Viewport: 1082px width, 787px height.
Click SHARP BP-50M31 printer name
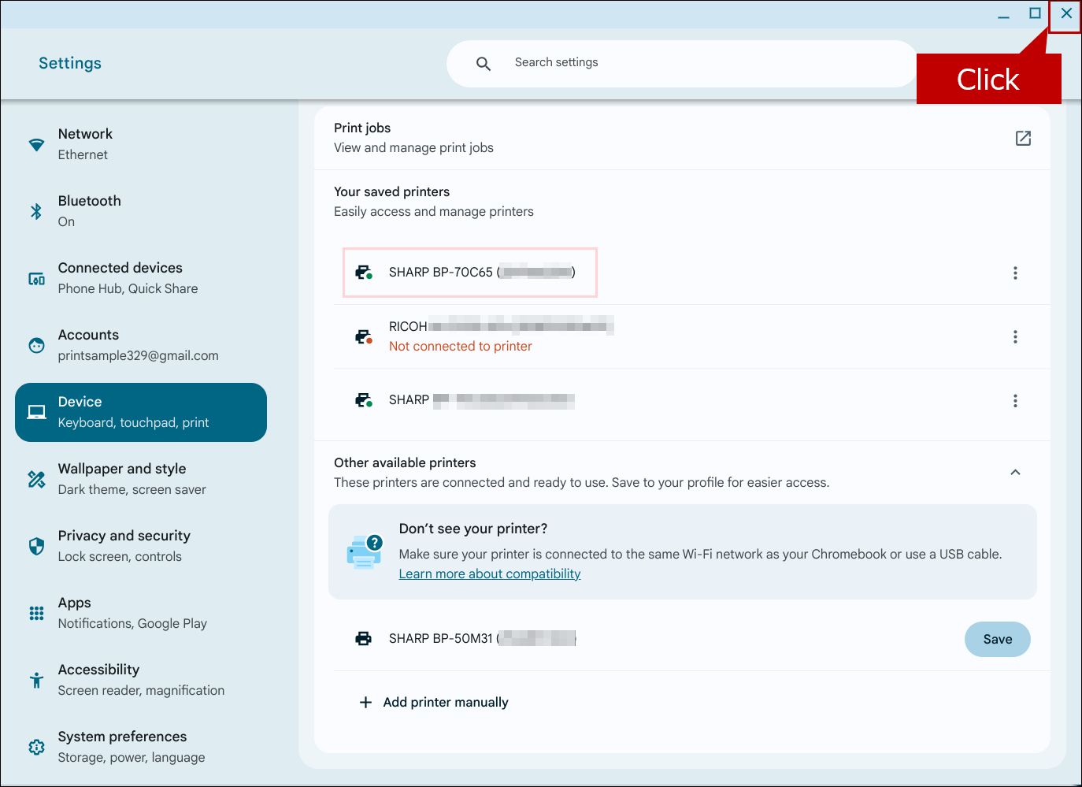(x=482, y=638)
